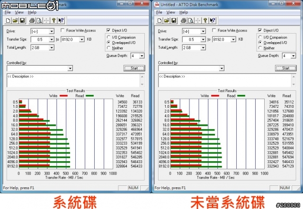Click Start button in left window
Viewport: 303px width, 209px height.
pos(134,68)
